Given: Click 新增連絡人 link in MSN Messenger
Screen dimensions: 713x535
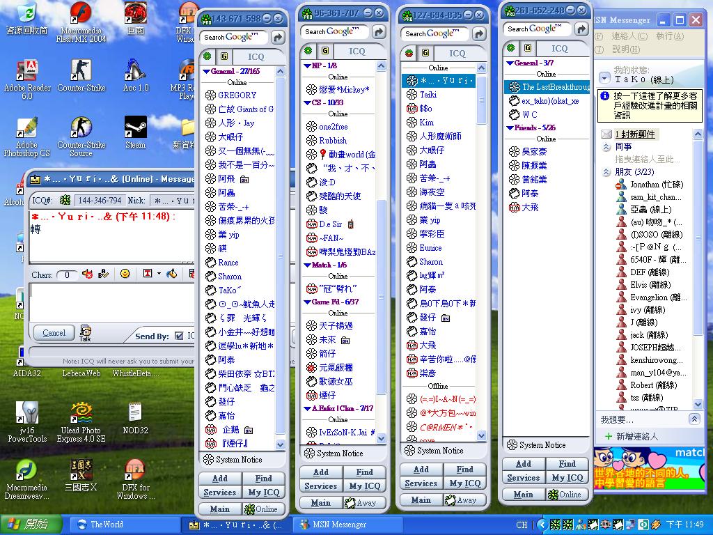Looking at the screenshot, I should pyautogui.click(x=636, y=437).
